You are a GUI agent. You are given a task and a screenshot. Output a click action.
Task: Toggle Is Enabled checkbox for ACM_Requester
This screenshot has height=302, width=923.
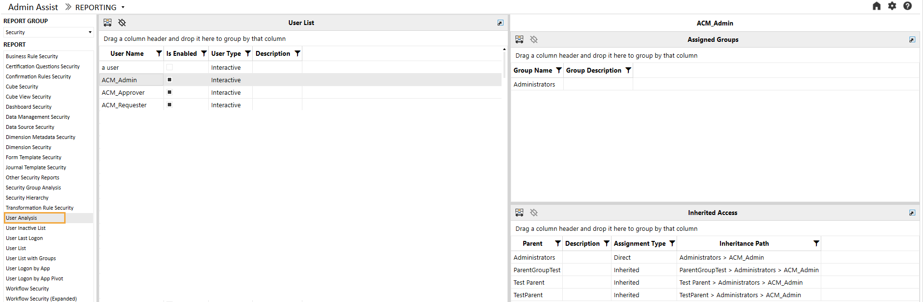point(169,105)
